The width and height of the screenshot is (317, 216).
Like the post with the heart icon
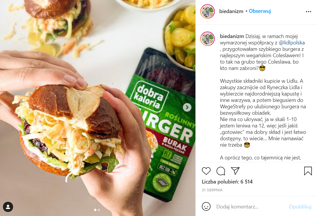[x=206, y=171]
